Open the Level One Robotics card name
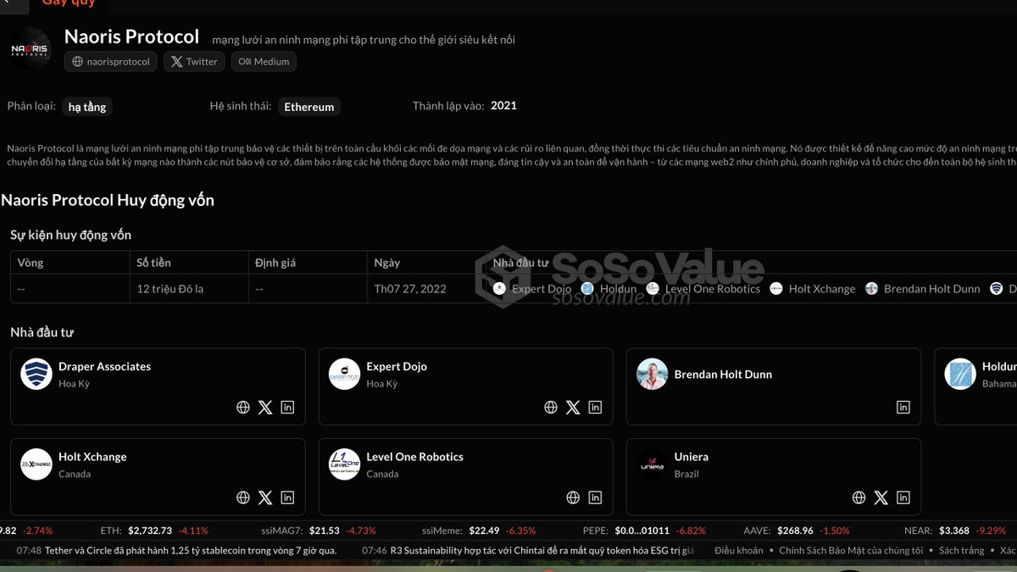The width and height of the screenshot is (1017, 572). tap(414, 457)
